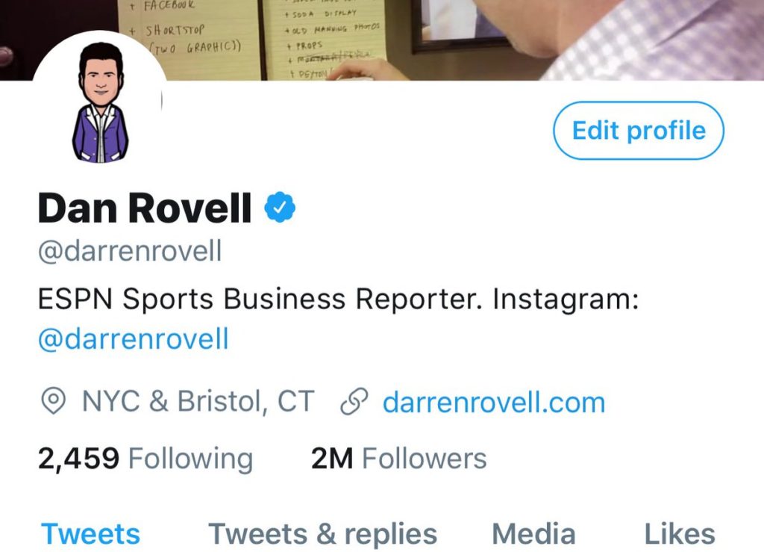Click the Edit profile button

pos(639,130)
